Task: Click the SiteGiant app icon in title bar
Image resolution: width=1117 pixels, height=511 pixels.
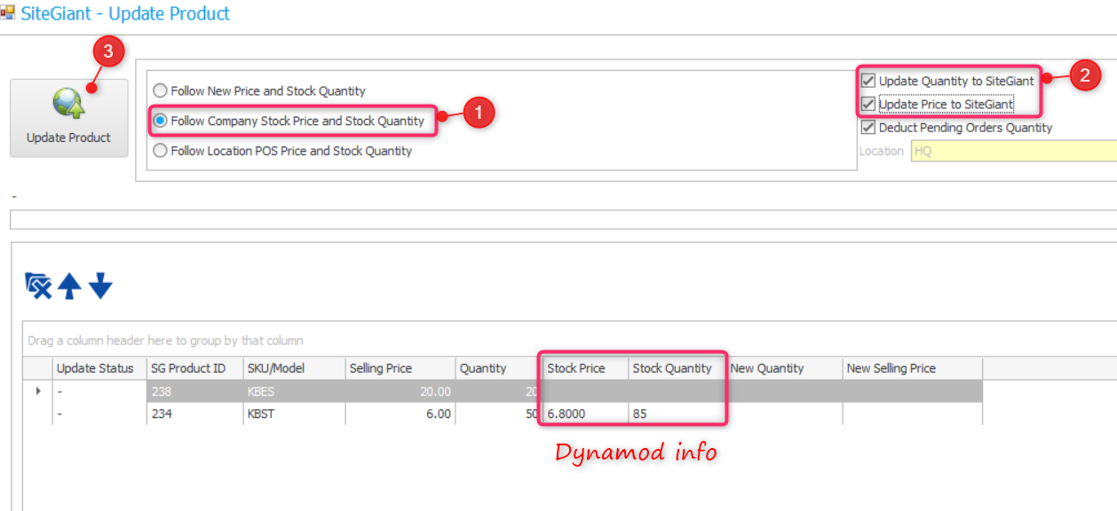Action: 8,13
